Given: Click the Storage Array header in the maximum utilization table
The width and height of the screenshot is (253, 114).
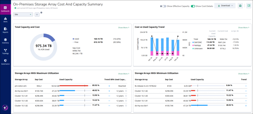Looking at the screenshot, I should point(21,80).
